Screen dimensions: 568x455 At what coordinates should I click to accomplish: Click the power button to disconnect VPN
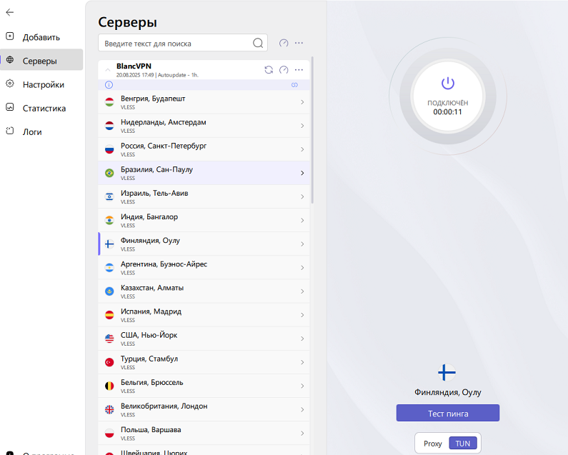[x=447, y=84]
